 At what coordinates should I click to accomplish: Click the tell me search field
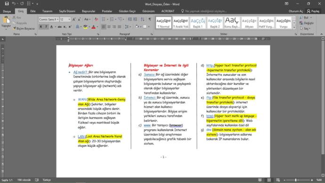204,11
